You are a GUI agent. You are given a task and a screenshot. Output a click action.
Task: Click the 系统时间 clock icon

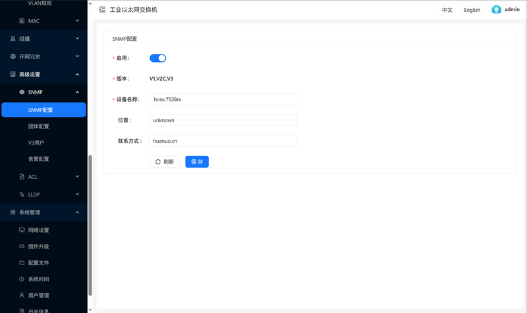[x=22, y=279]
